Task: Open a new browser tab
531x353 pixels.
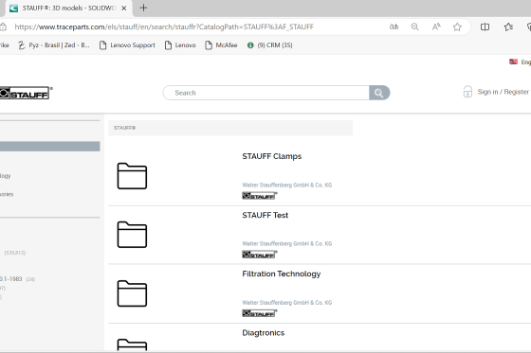Action: pyautogui.click(x=143, y=8)
